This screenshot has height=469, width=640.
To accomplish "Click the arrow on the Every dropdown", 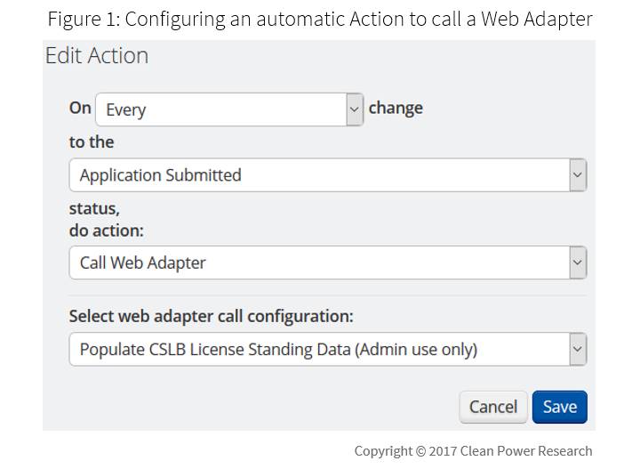I will click(355, 109).
